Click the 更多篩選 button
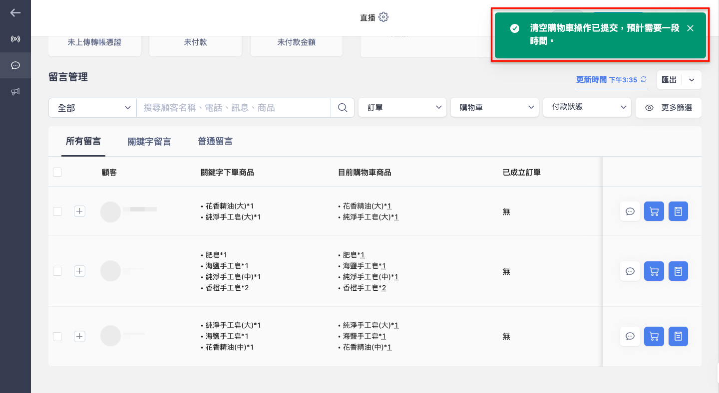719x393 pixels. pyautogui.click(x=669, y=108)
